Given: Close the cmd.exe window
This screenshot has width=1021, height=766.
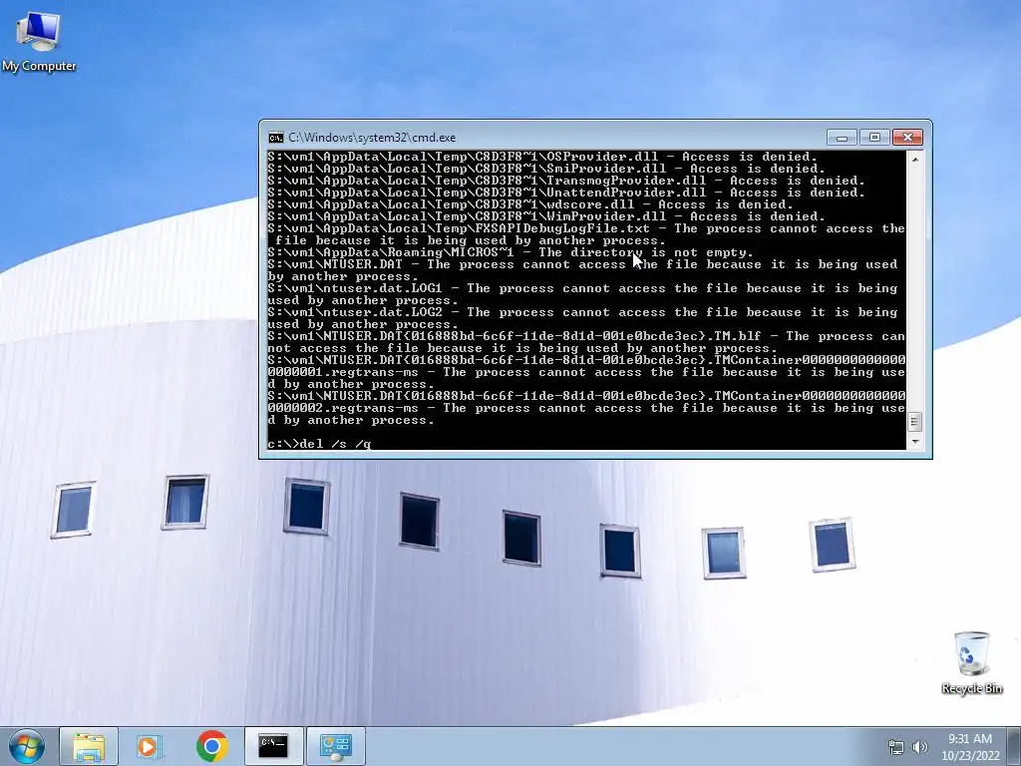Looking at the screenshot, I should (907, 138).
